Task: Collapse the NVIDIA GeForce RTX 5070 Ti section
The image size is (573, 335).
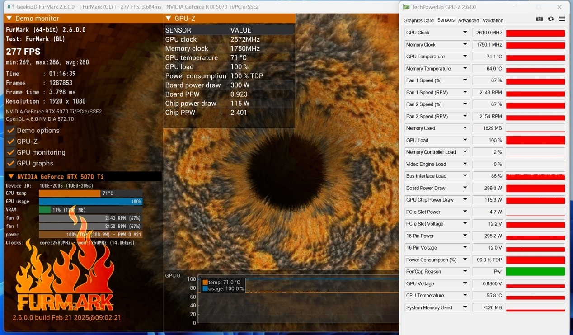Action: (11, 176)
